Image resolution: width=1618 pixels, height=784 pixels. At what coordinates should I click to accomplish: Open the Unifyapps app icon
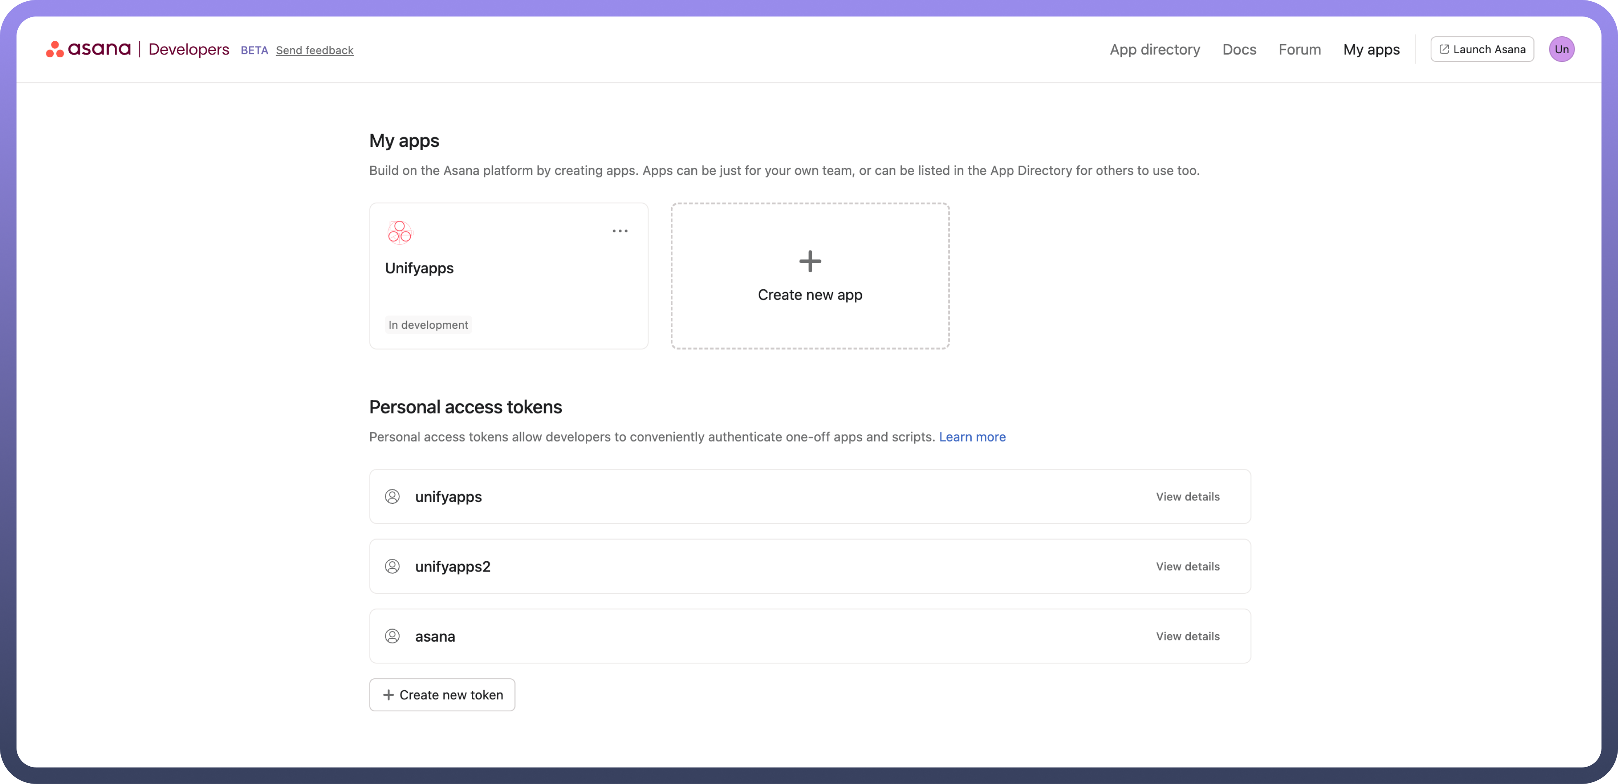click(x=400, y=231)
